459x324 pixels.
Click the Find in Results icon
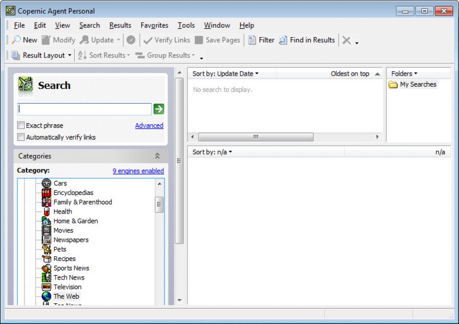(x=283, y=40)
